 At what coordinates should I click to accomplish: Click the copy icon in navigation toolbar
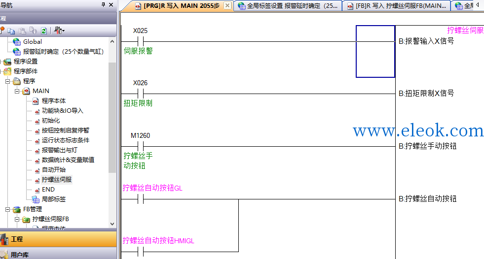coord(11,31)
